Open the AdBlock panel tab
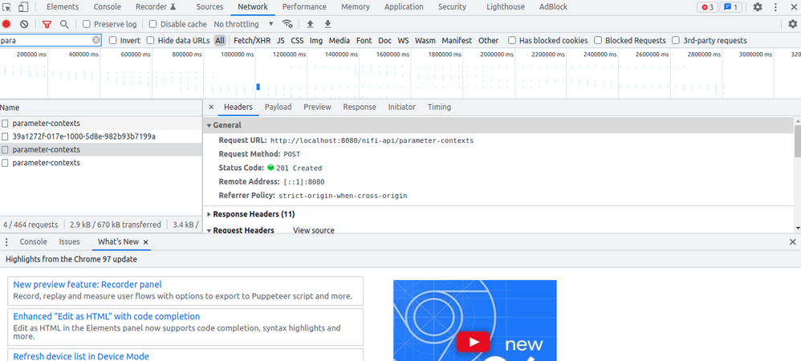The width and height of the screenshot is (801, 361). coord(553,7)
